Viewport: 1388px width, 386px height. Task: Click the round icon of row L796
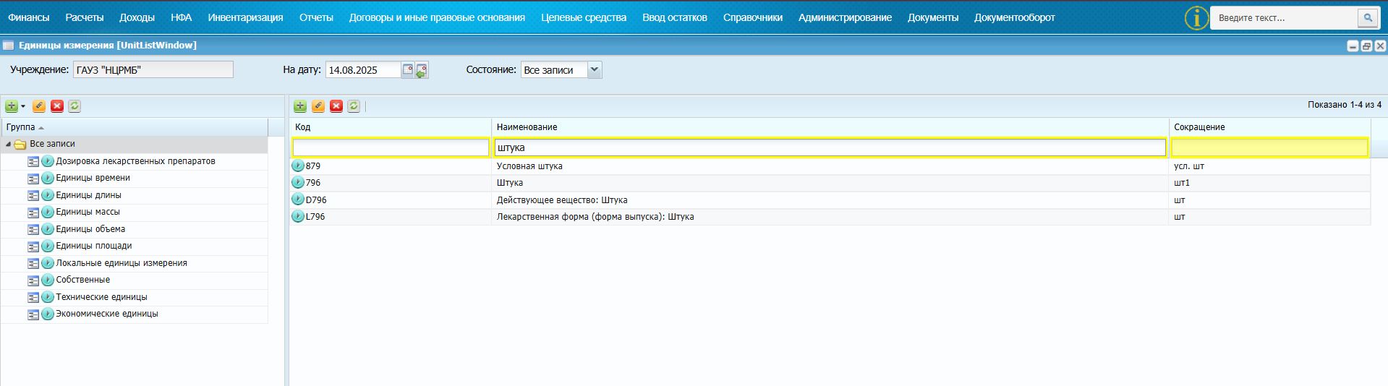point(298,216)
